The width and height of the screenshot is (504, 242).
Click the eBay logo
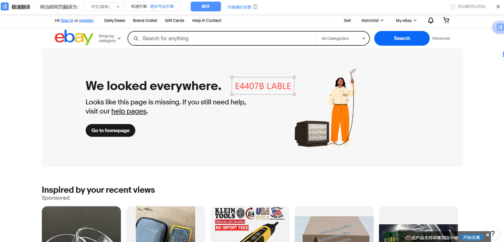[x=74, y=37]
